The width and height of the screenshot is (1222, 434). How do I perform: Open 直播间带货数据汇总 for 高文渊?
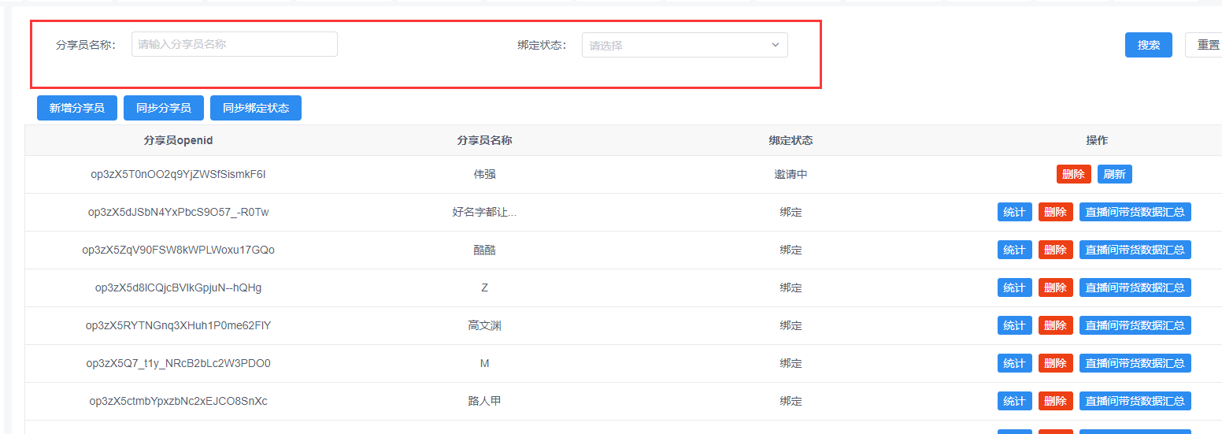1135,325
